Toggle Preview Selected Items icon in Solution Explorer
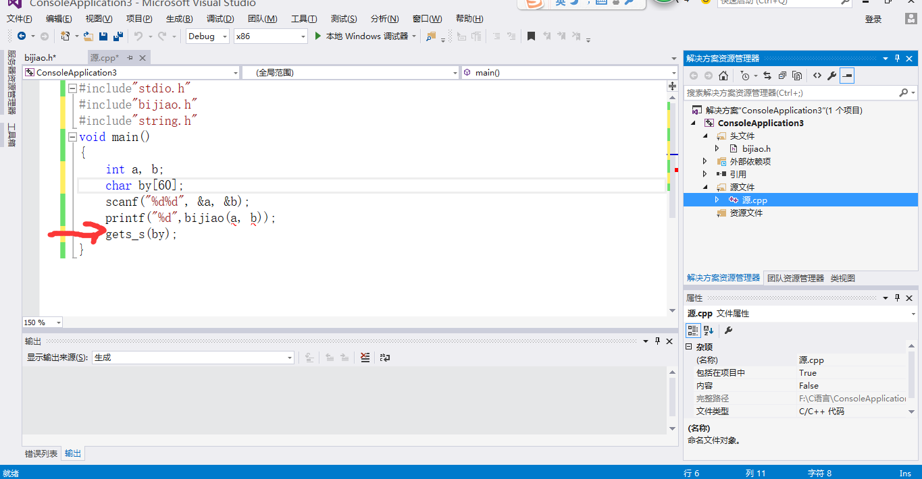This screenshot has height=479, width=922. click(x=846, y=76)
